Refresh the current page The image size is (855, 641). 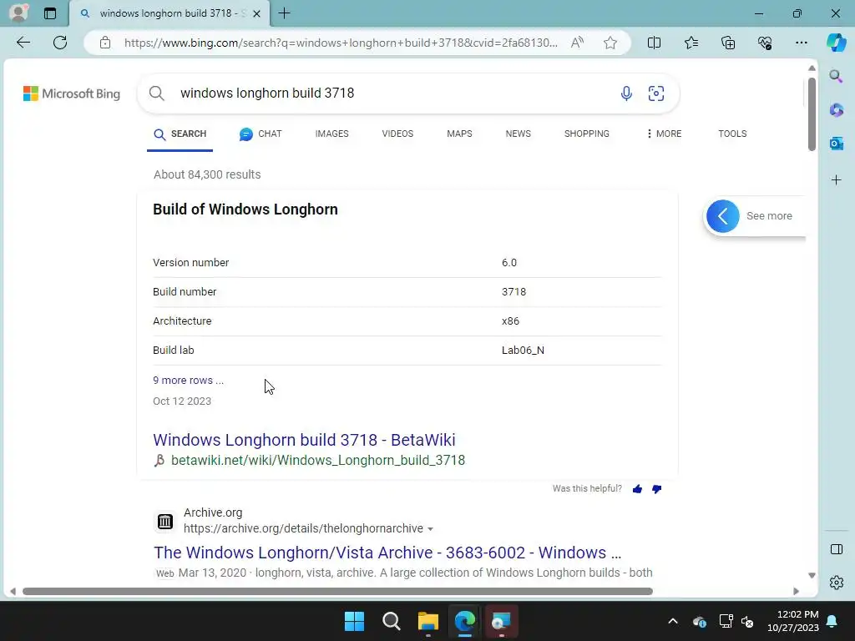coord(60,43)
